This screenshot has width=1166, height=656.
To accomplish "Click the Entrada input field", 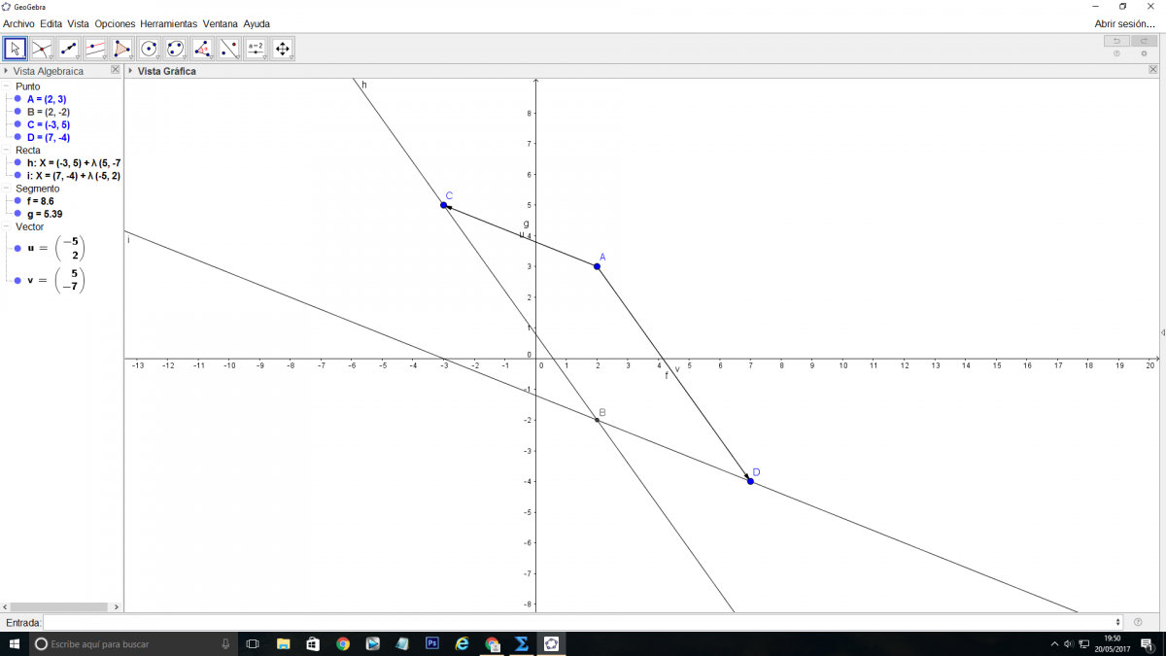I will click(x=581, y=622).
